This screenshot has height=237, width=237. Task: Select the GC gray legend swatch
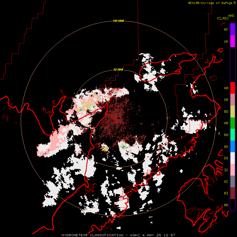click(x=233, y=181)
